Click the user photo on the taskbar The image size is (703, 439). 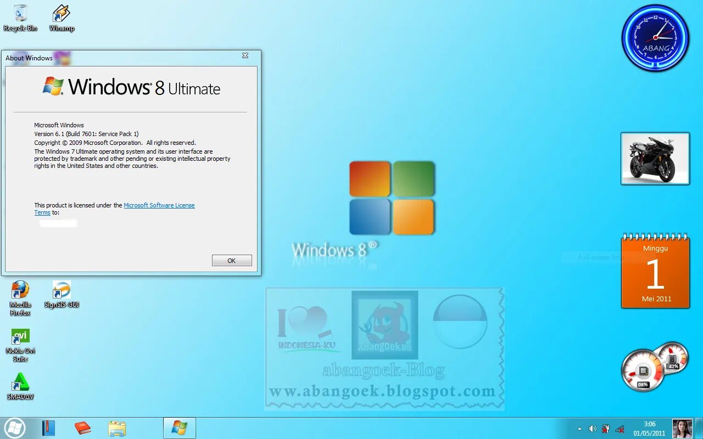(x=682, y=429)
